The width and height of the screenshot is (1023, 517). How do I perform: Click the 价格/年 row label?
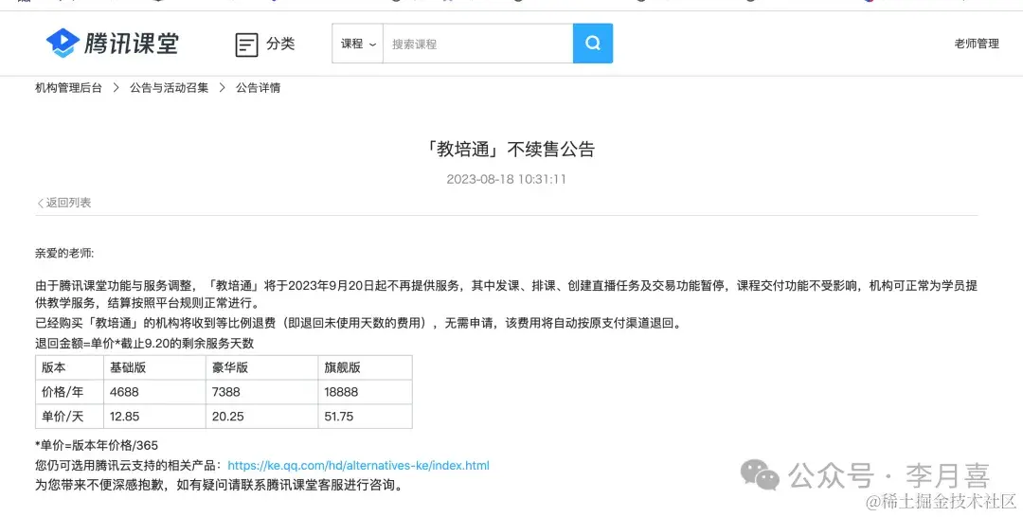click(69, 392)
